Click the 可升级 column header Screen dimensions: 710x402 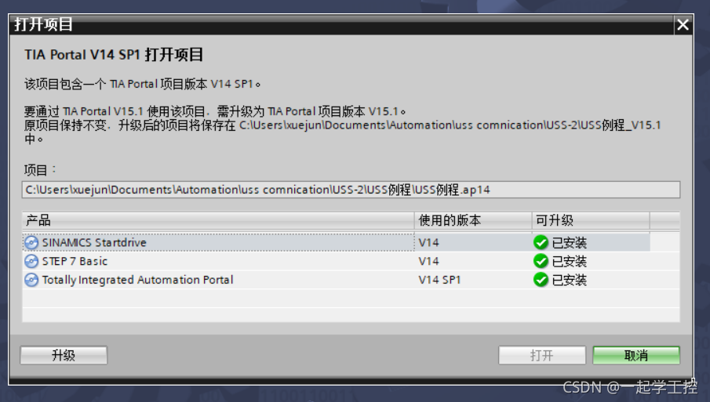pos(591,221)
